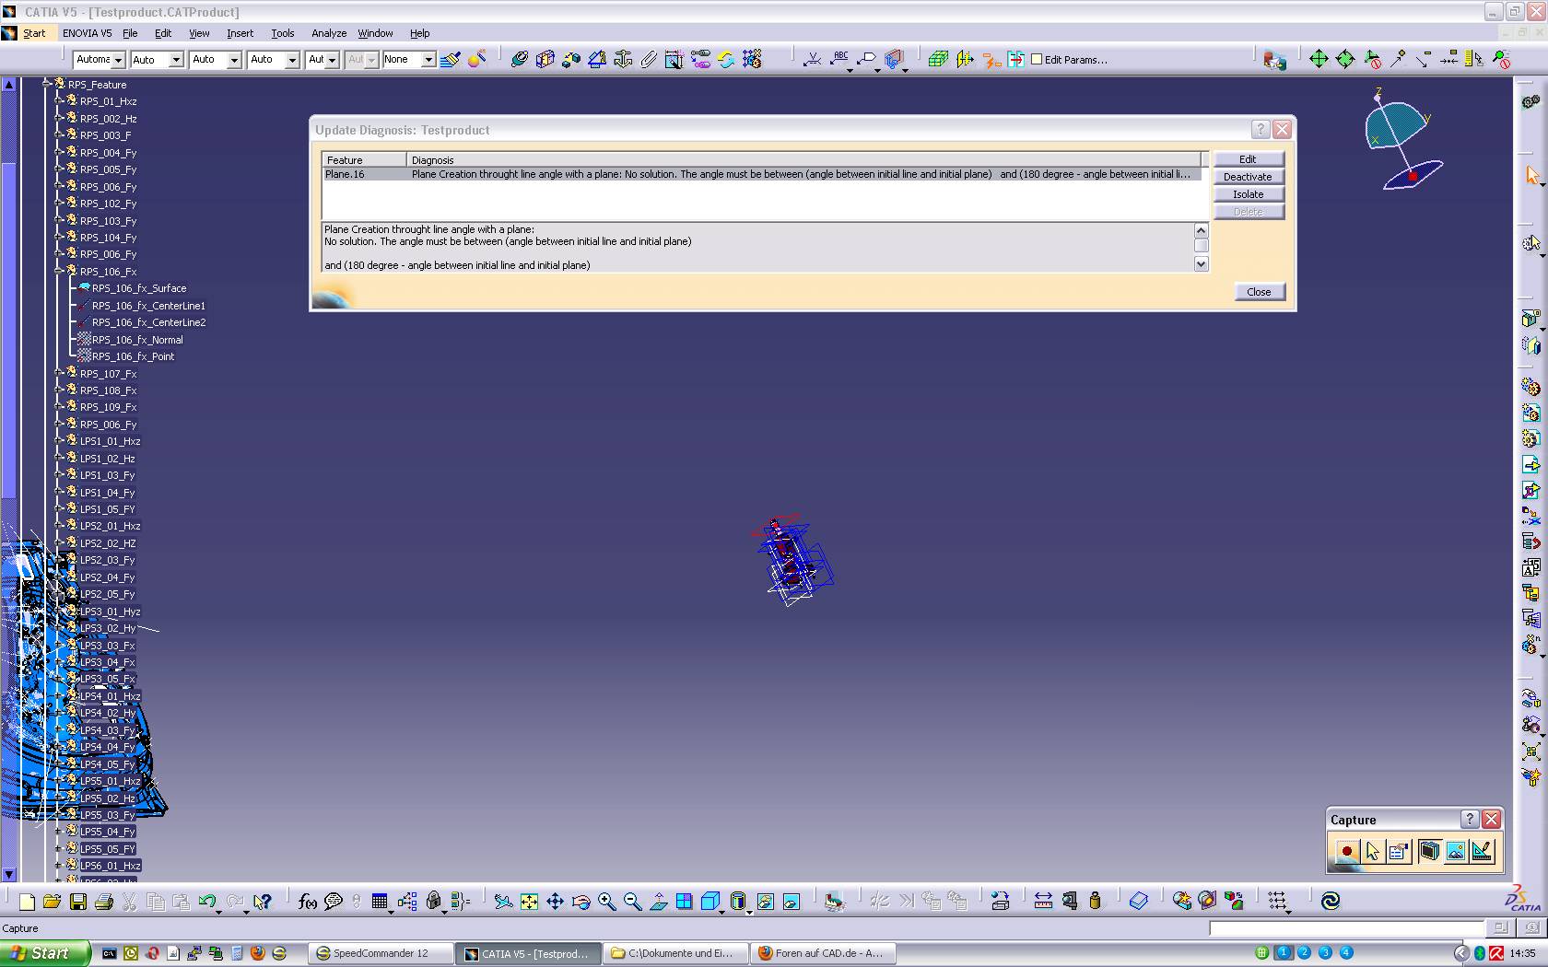The width and height of the screenshot is (1548, 967).
Task: Select the Rotate view tool
Action: point(580,902)
